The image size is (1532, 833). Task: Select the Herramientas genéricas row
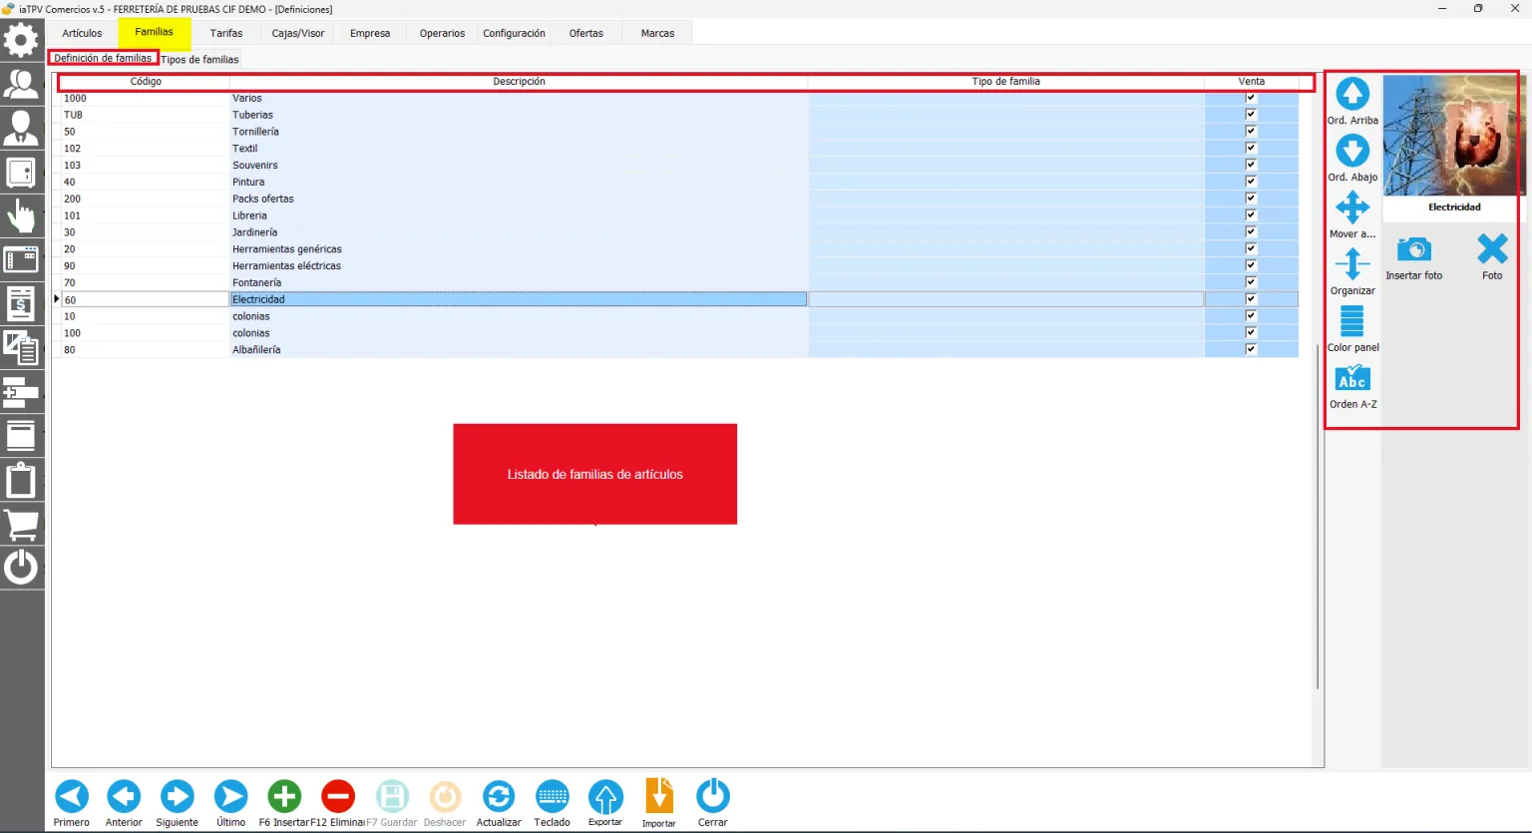pos(678,249)
